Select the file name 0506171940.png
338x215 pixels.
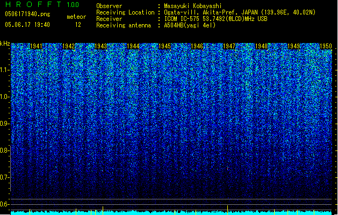click(x=27, y=14)
